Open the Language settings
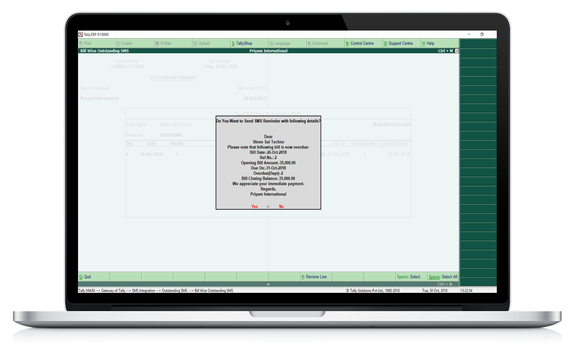Screen dimensions: 575x345 pyautogui.click(x=288, y=43)
